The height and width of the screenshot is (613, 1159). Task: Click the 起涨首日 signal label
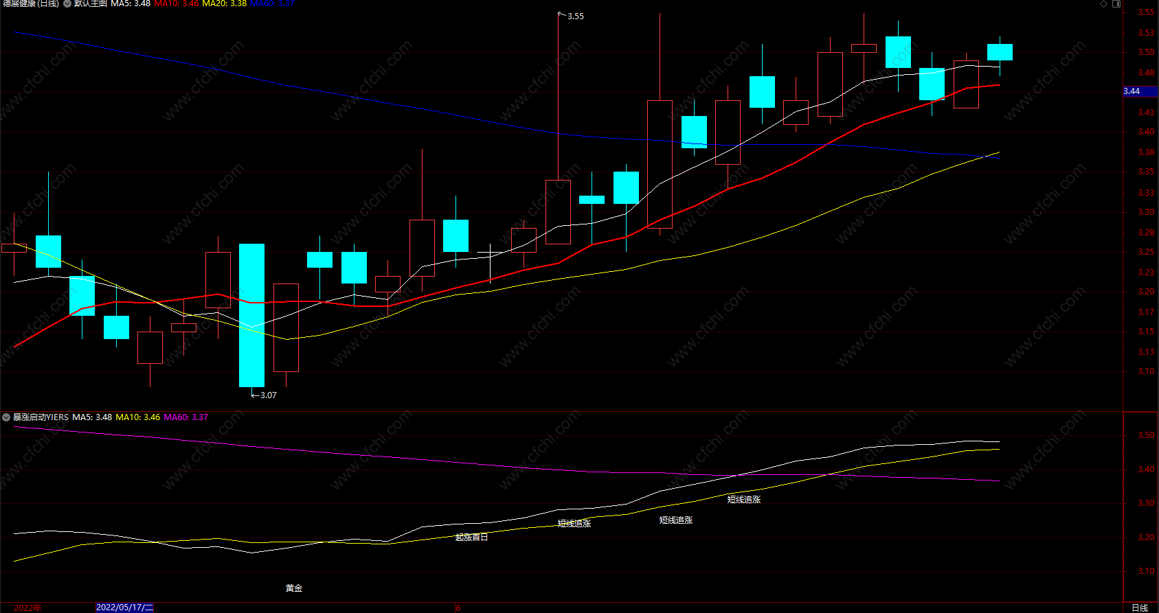(471, 537)
